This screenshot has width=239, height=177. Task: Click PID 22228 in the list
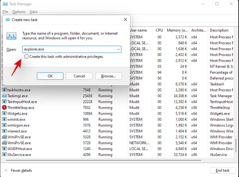pos(87,102)
